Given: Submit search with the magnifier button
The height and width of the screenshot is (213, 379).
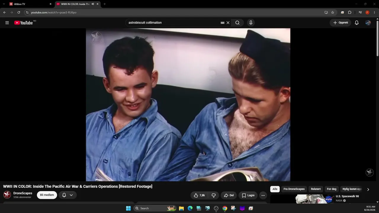Looking at the screenshot, I should (237, 23).
